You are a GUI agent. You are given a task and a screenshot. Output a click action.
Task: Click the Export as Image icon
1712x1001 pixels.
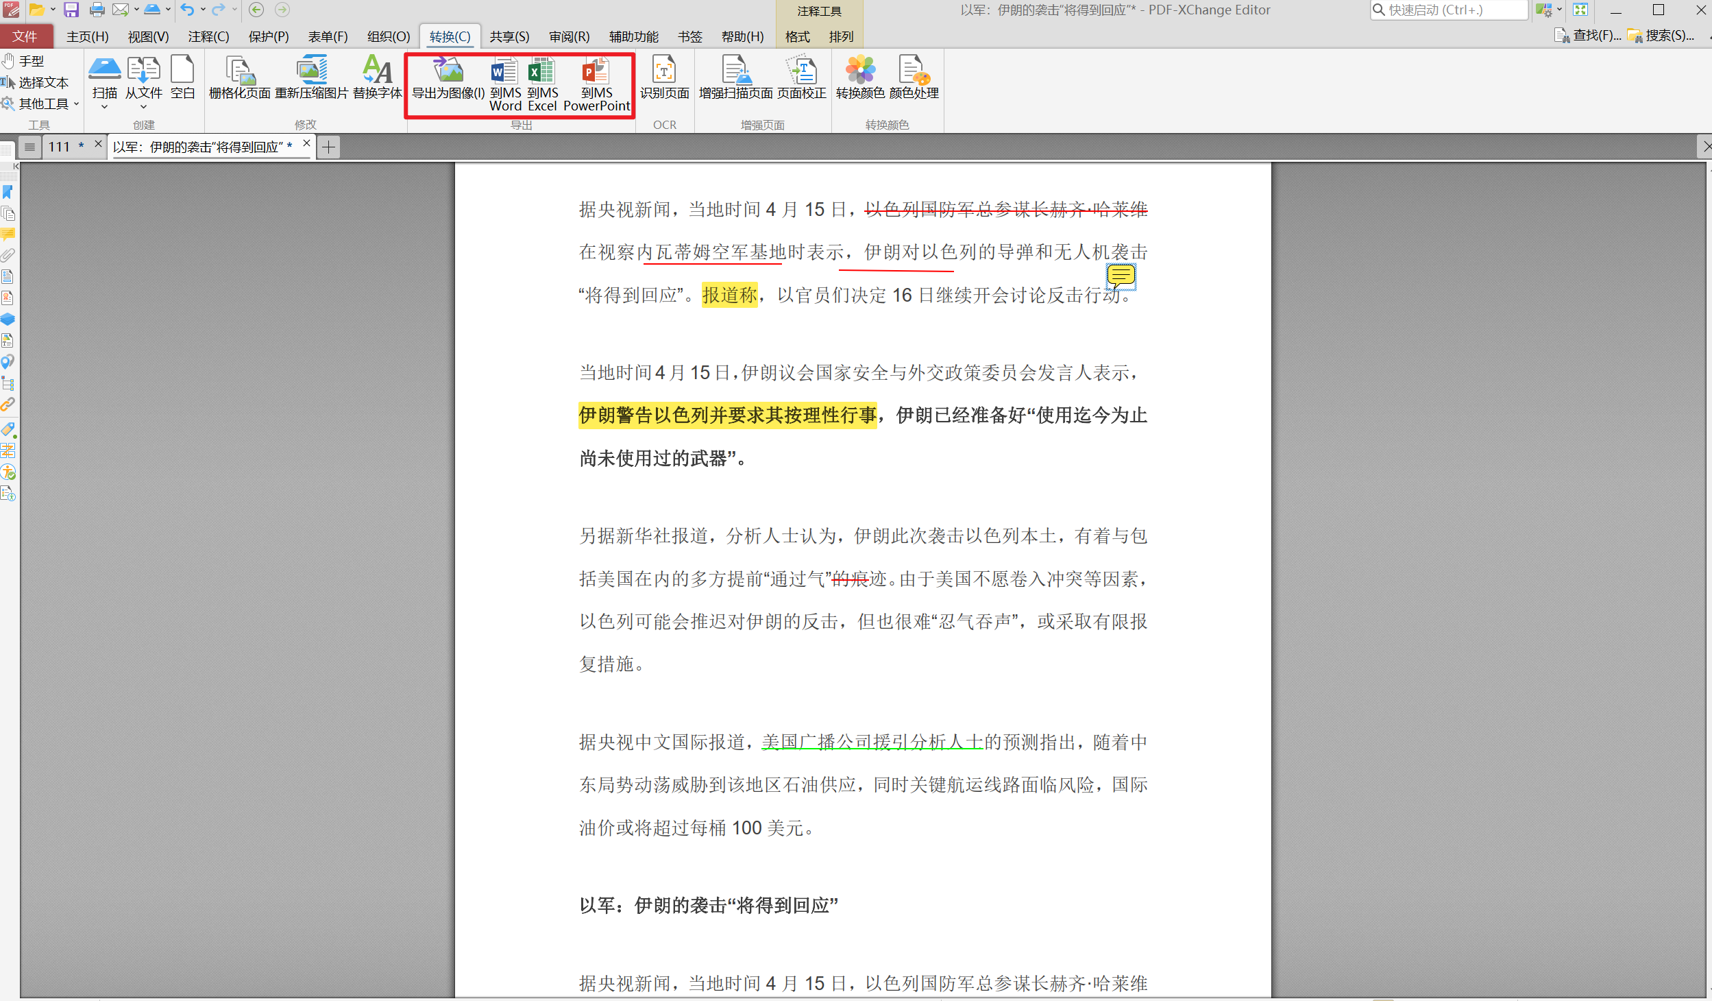pos(448,78)
